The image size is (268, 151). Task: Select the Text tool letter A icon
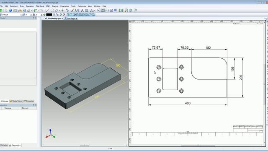82,10
